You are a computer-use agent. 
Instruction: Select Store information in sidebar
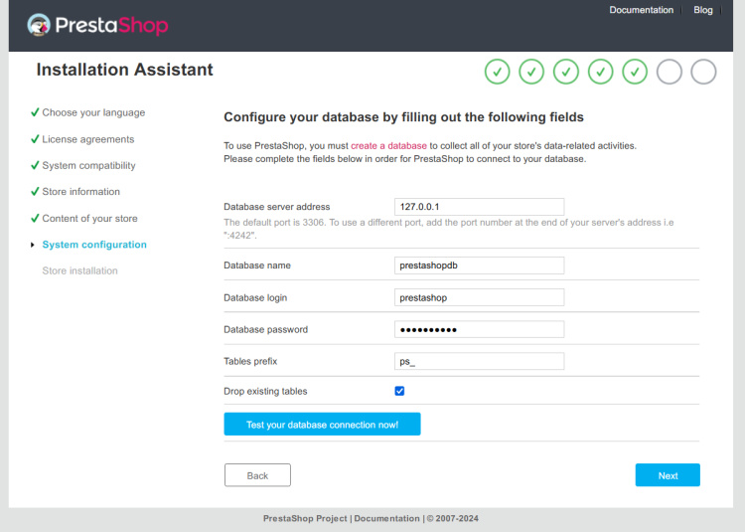pos(80,192)
